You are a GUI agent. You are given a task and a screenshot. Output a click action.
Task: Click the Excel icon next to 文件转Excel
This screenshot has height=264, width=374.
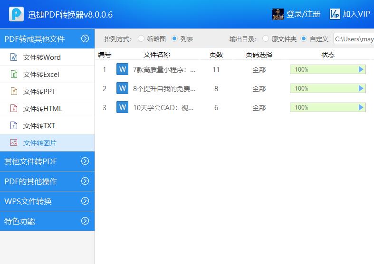(x=14, y=75)
